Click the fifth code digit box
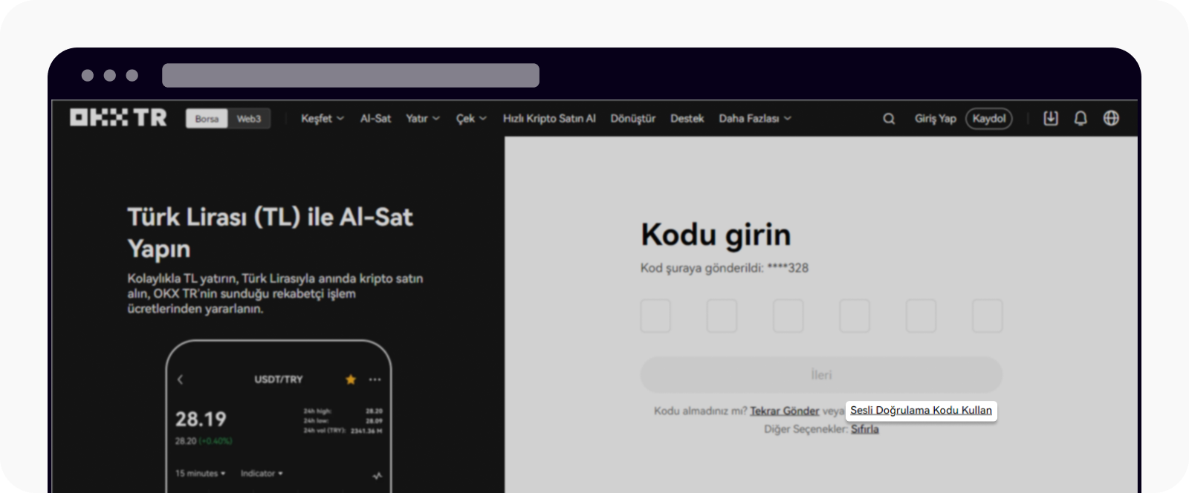The width and height of the screenshot is (1189, 493). tap(921, 316)
